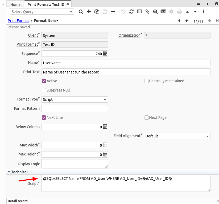Create a new record with plus icon
Screen dimensions: 219x204
point(89,12)
